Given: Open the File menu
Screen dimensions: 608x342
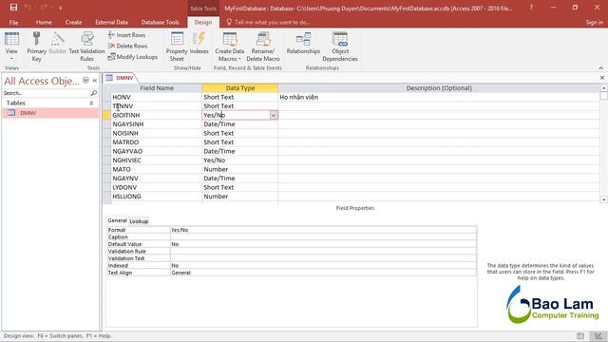Looking at the screenshot, I should point(13,22).
